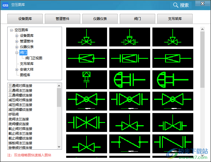The width and height of the screenshot is (211, 162).
Task: Select the 阀门 tab button
Action: click(137, 19)
